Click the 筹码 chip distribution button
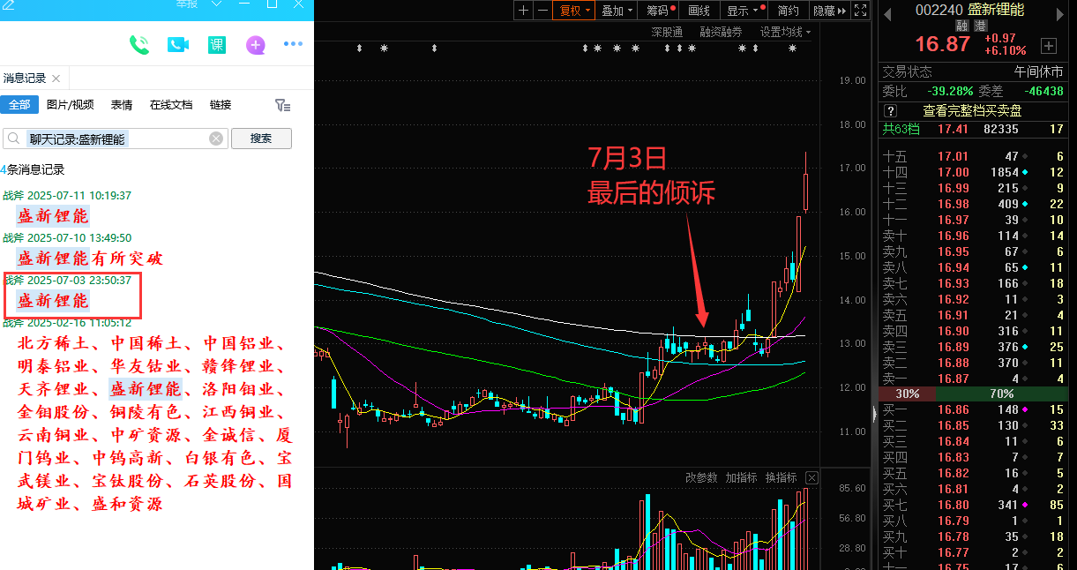1077x570 pixels. tap(660, 11)
